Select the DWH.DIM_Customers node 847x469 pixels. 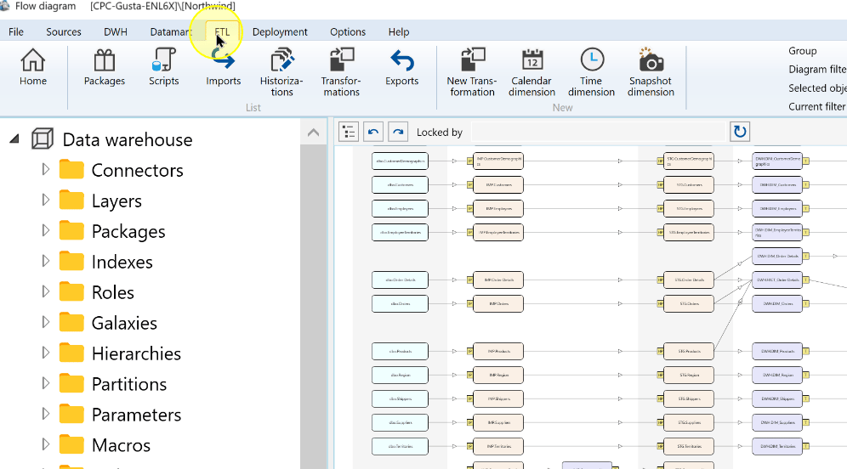click(x=777, y=185)
